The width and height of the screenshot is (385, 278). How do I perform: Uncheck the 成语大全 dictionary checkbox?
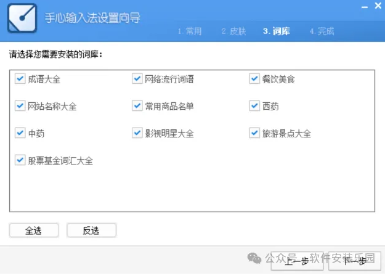[x=20, y=79]
